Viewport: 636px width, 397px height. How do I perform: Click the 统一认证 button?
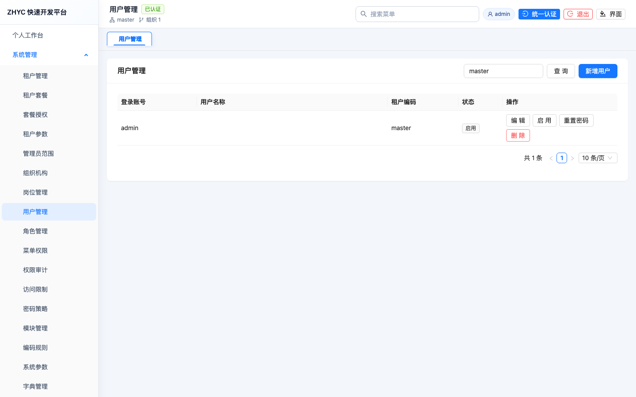[x=539, y=14]
